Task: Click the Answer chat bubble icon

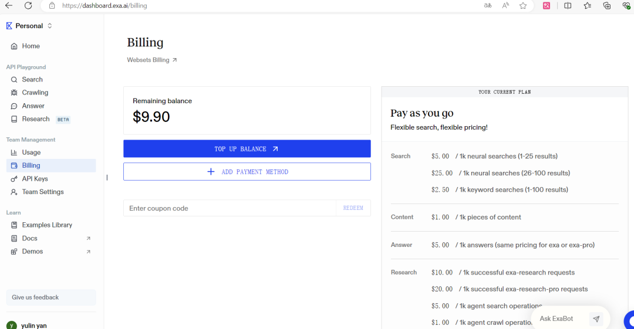Action: coord(14,106)
